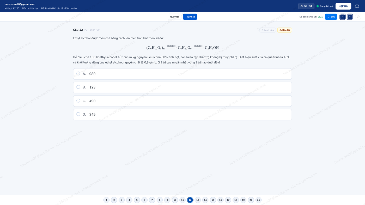Decrease font size with minus button
The width and height of the screenshot is (365, 205).
[x=343, y=17]
